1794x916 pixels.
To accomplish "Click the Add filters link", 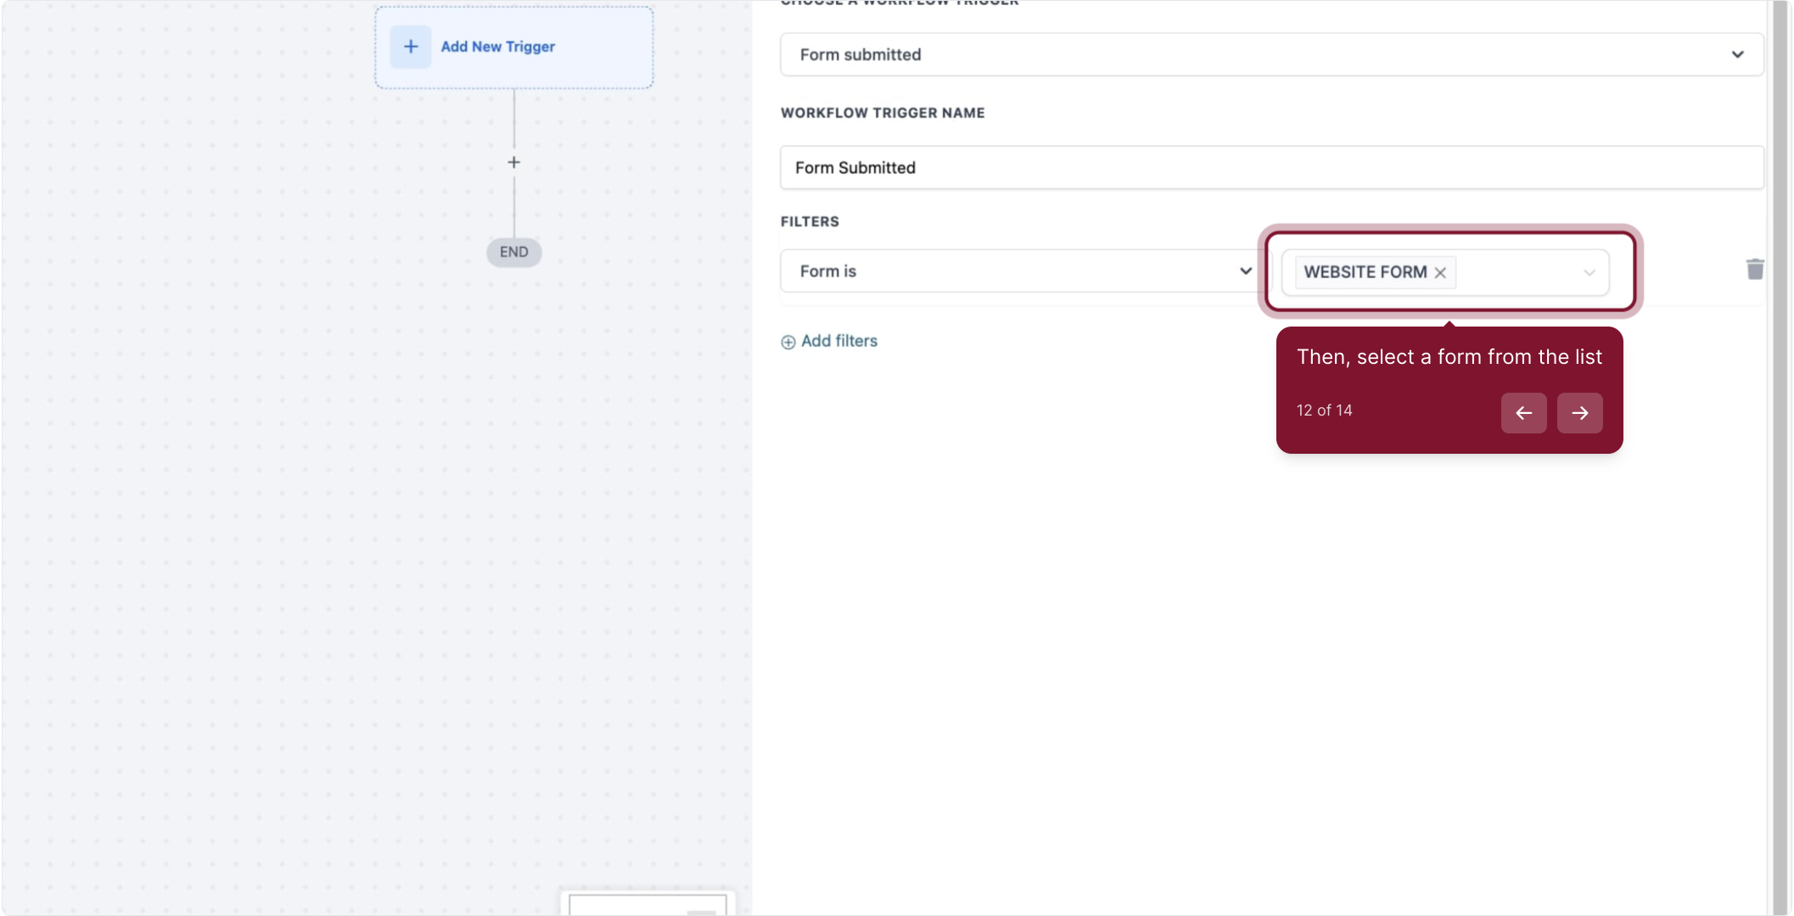I will (x=838, y=341).
